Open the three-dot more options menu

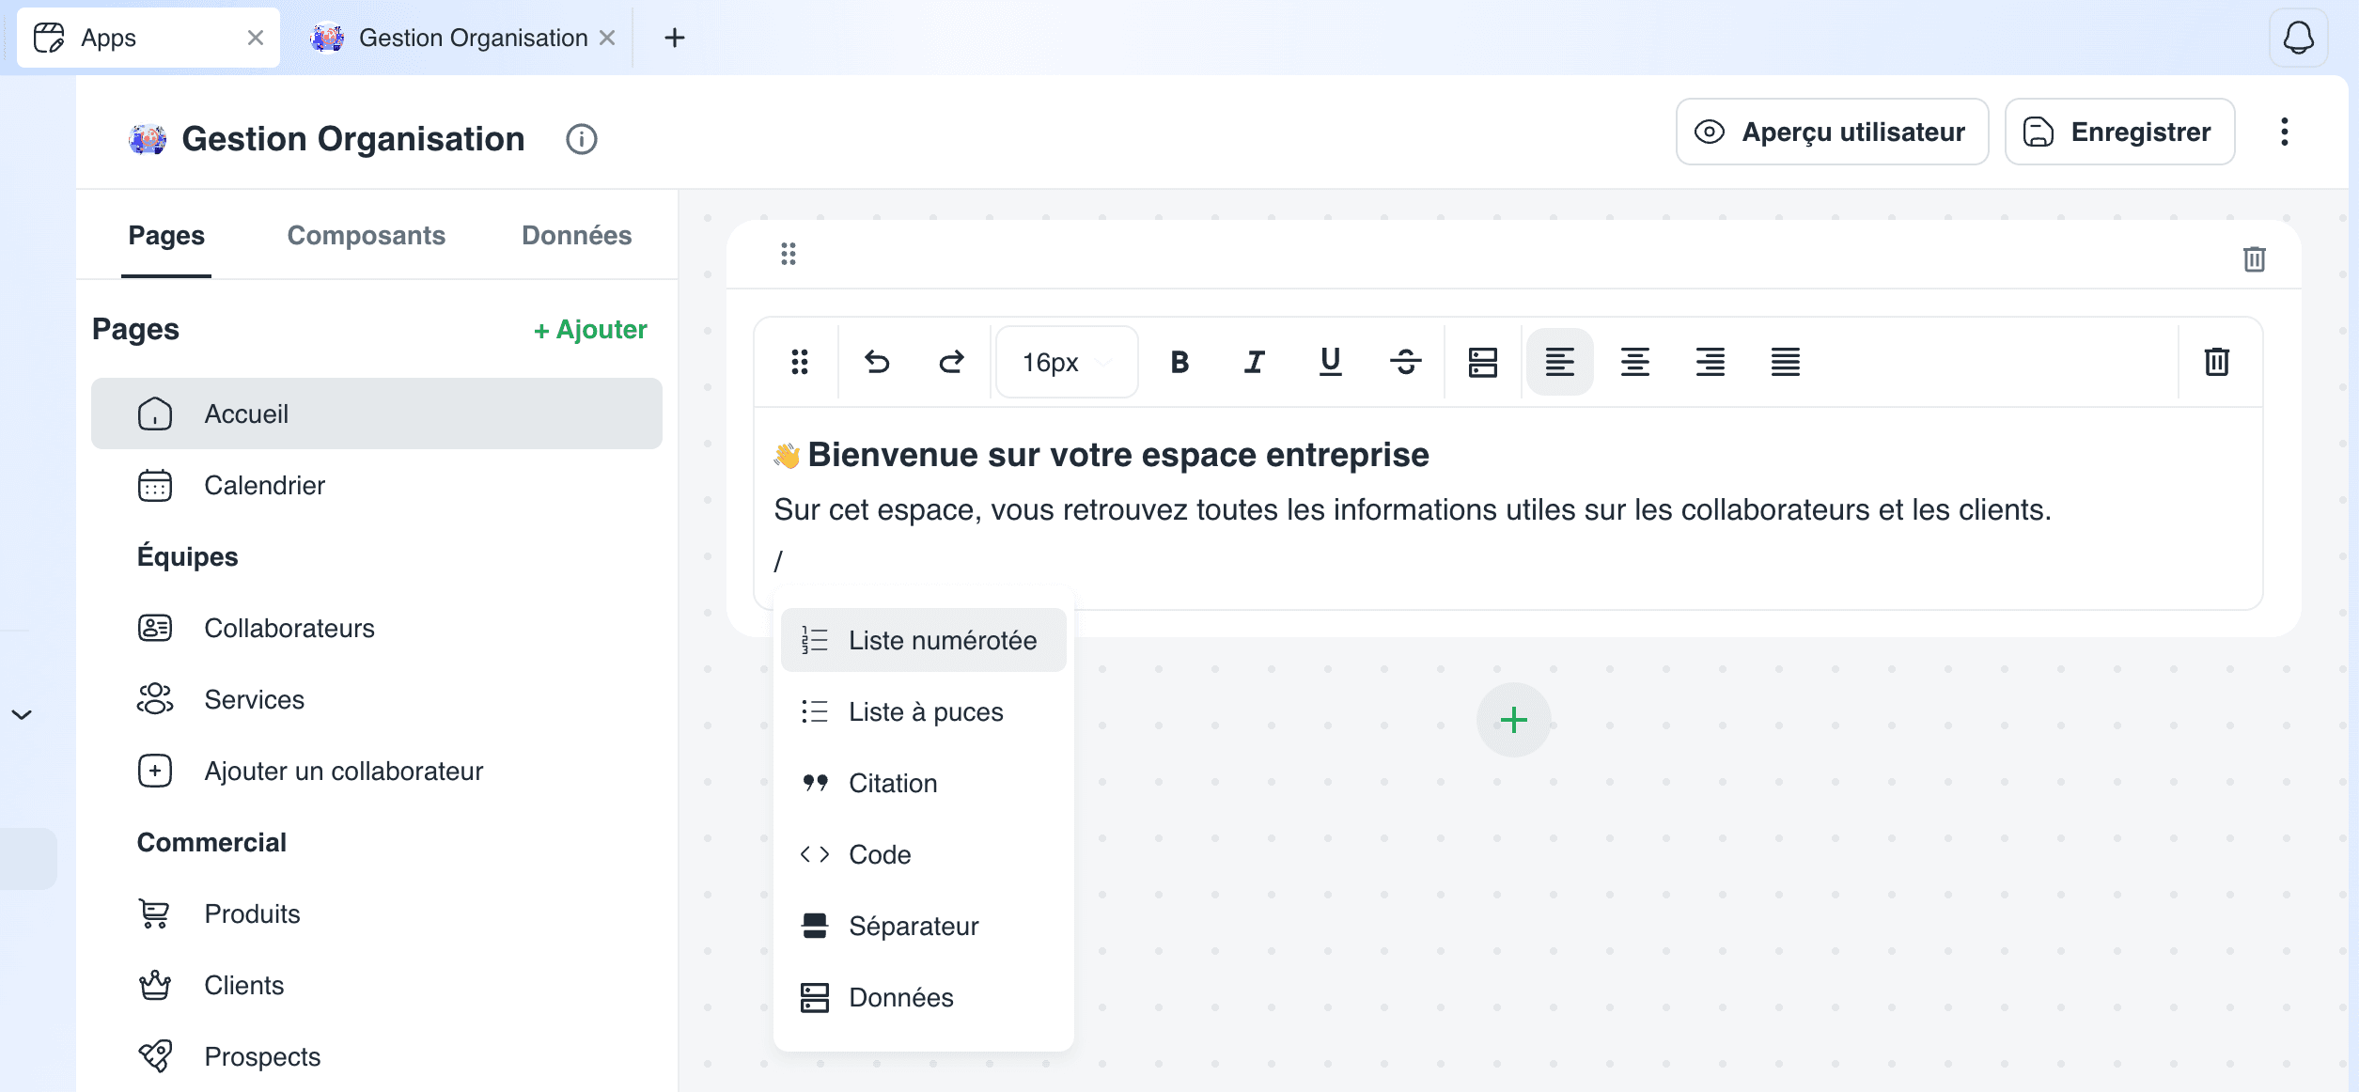[x=2285, y=132]
